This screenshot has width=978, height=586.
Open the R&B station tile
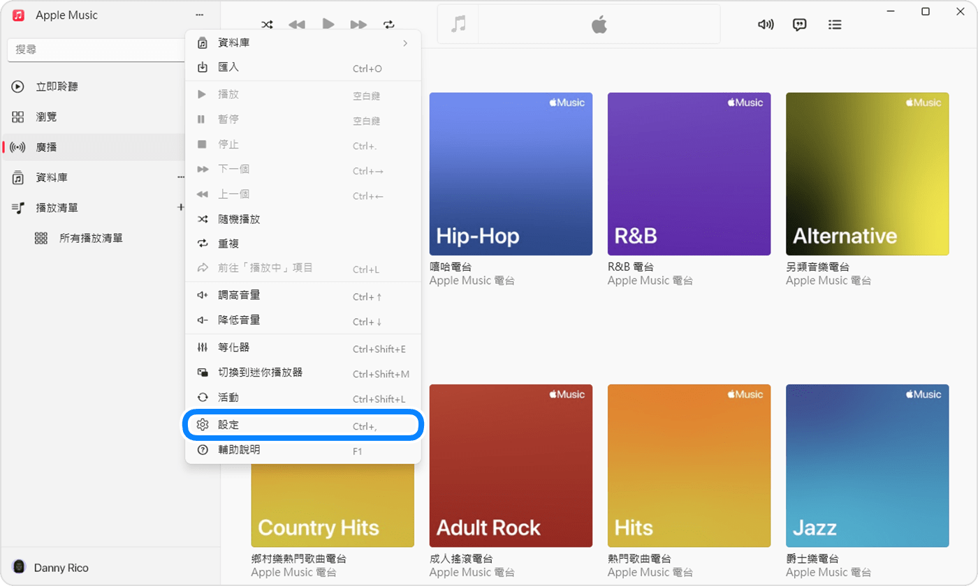(x=689, y=174)
